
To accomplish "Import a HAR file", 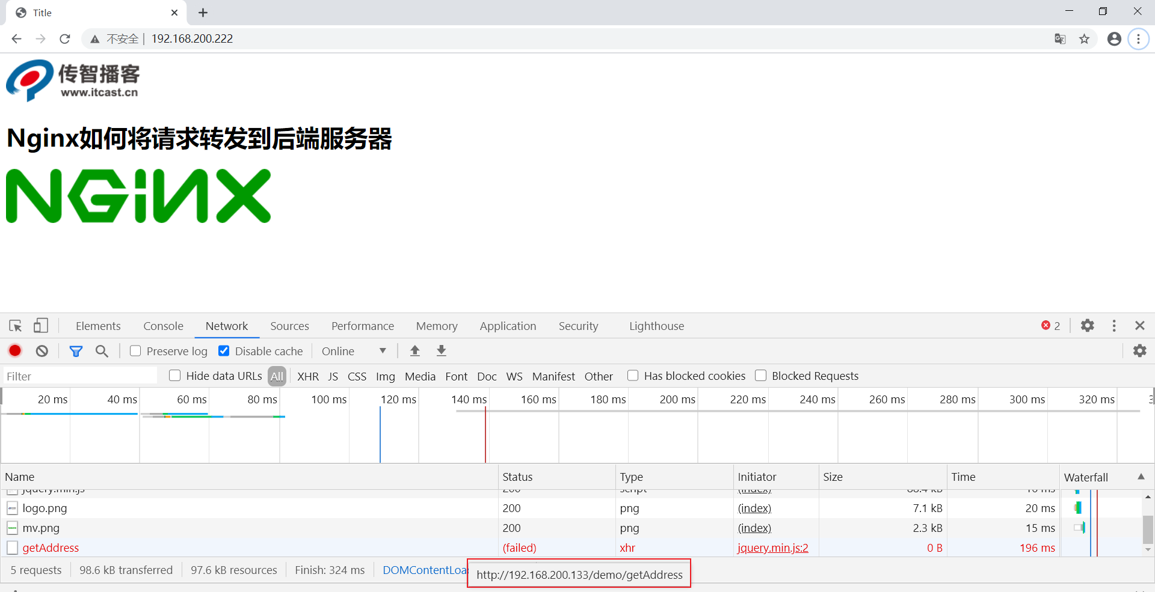I will (x=415, y=351).
